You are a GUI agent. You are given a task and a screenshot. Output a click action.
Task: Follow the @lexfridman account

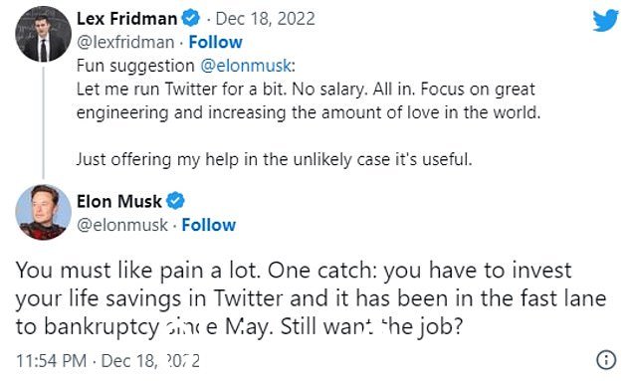tap(216, 42)
